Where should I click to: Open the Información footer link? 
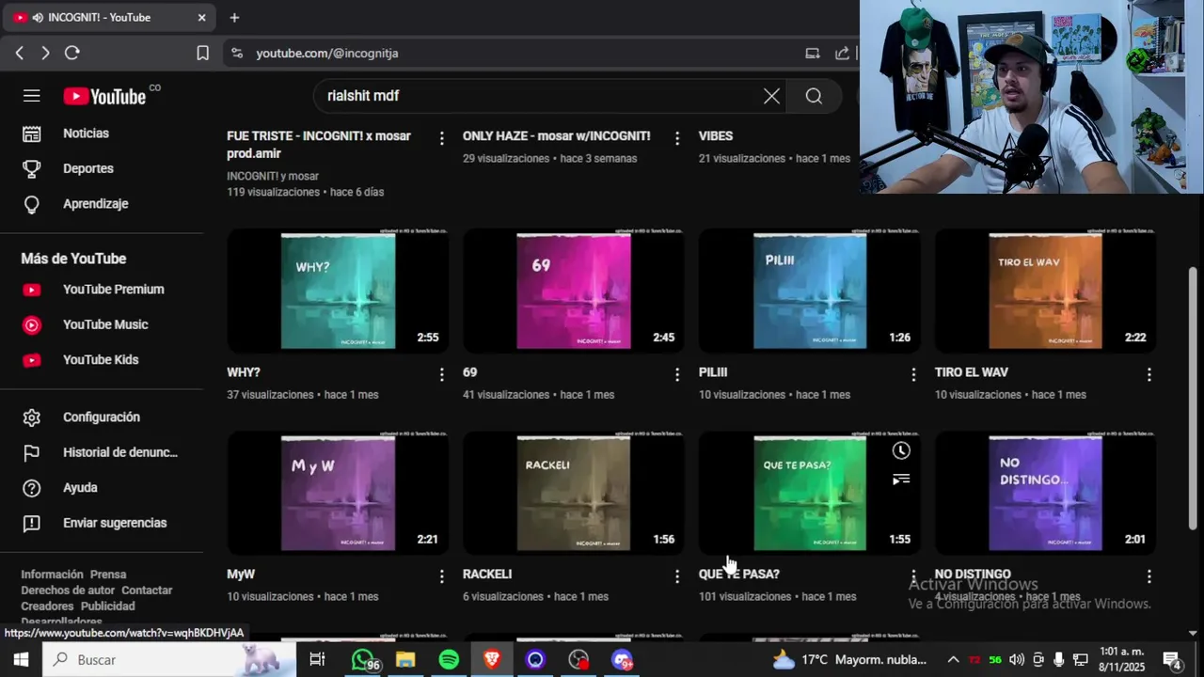click(53, 575)
